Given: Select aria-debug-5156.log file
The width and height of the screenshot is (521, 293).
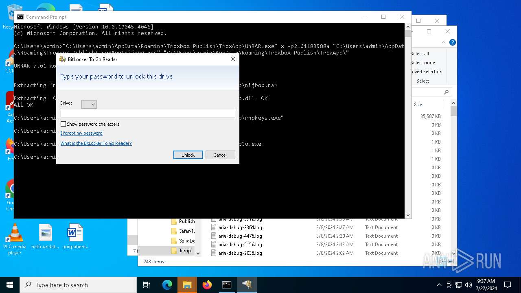Looking at the screenshot, I should (240, 245).
